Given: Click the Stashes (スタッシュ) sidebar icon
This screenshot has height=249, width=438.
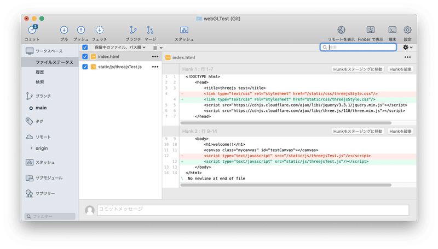Looking at the screenshot, I should point(30,162).
